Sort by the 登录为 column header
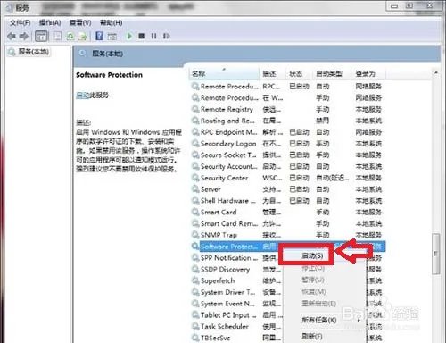The height and width of the screenshot is (343, 446). click(x=368, y=73)
